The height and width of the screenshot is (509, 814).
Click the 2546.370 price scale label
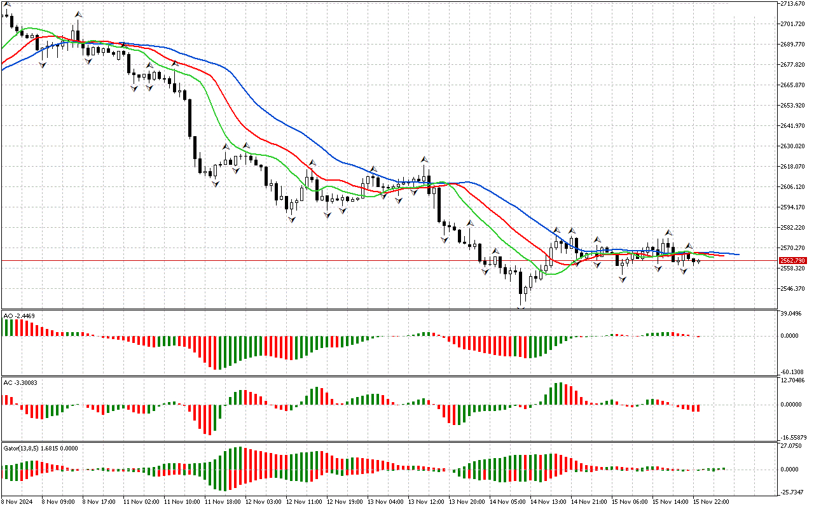793,289
